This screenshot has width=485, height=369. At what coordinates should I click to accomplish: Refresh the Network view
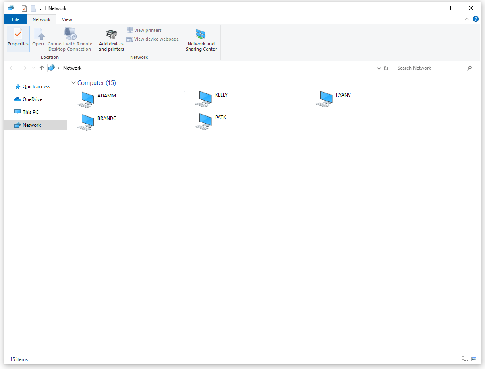point(386,68)
